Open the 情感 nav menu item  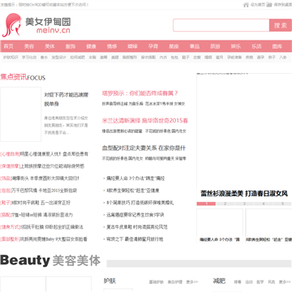tap(112, 46)
